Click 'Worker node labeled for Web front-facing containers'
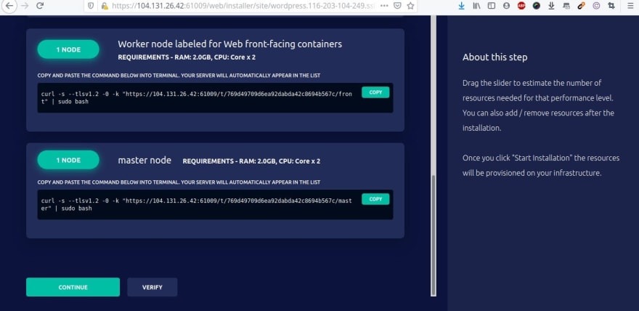This screenshot has height=311, width=639. (230, 44)
